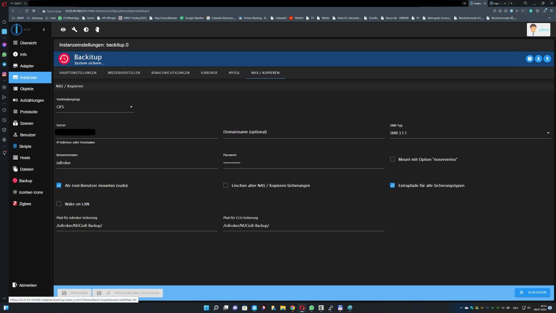Collapse the sidebar with the chevron arrow

(44, 30)
